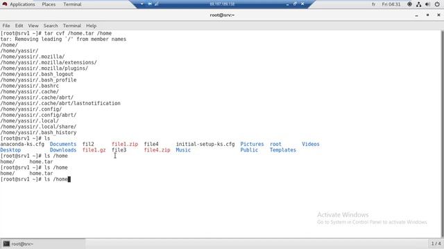Viewport: 444px width, 249px height.
Task: Click the anaconda-ks.cfg file name
Action: tap(22, 144)
